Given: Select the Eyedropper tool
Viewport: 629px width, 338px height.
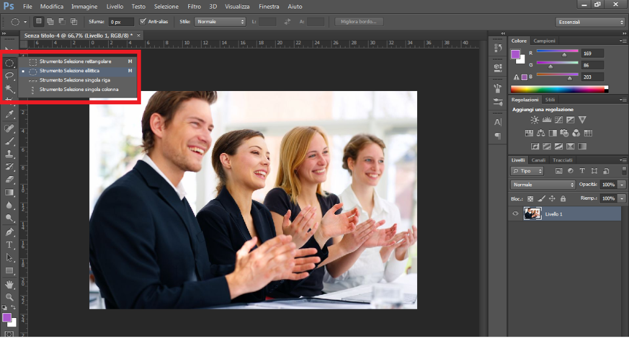Looking at the screenshot, I should click(9, 114).
